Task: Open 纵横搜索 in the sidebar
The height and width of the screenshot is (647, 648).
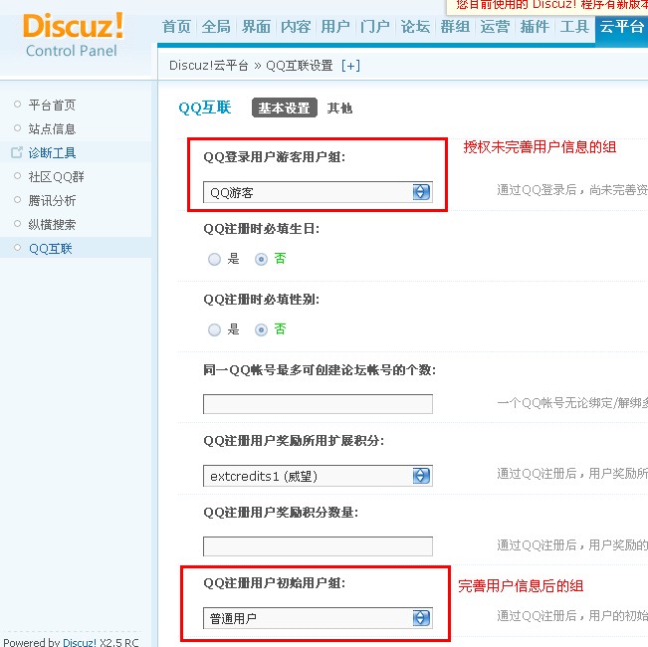Action: 52,225
